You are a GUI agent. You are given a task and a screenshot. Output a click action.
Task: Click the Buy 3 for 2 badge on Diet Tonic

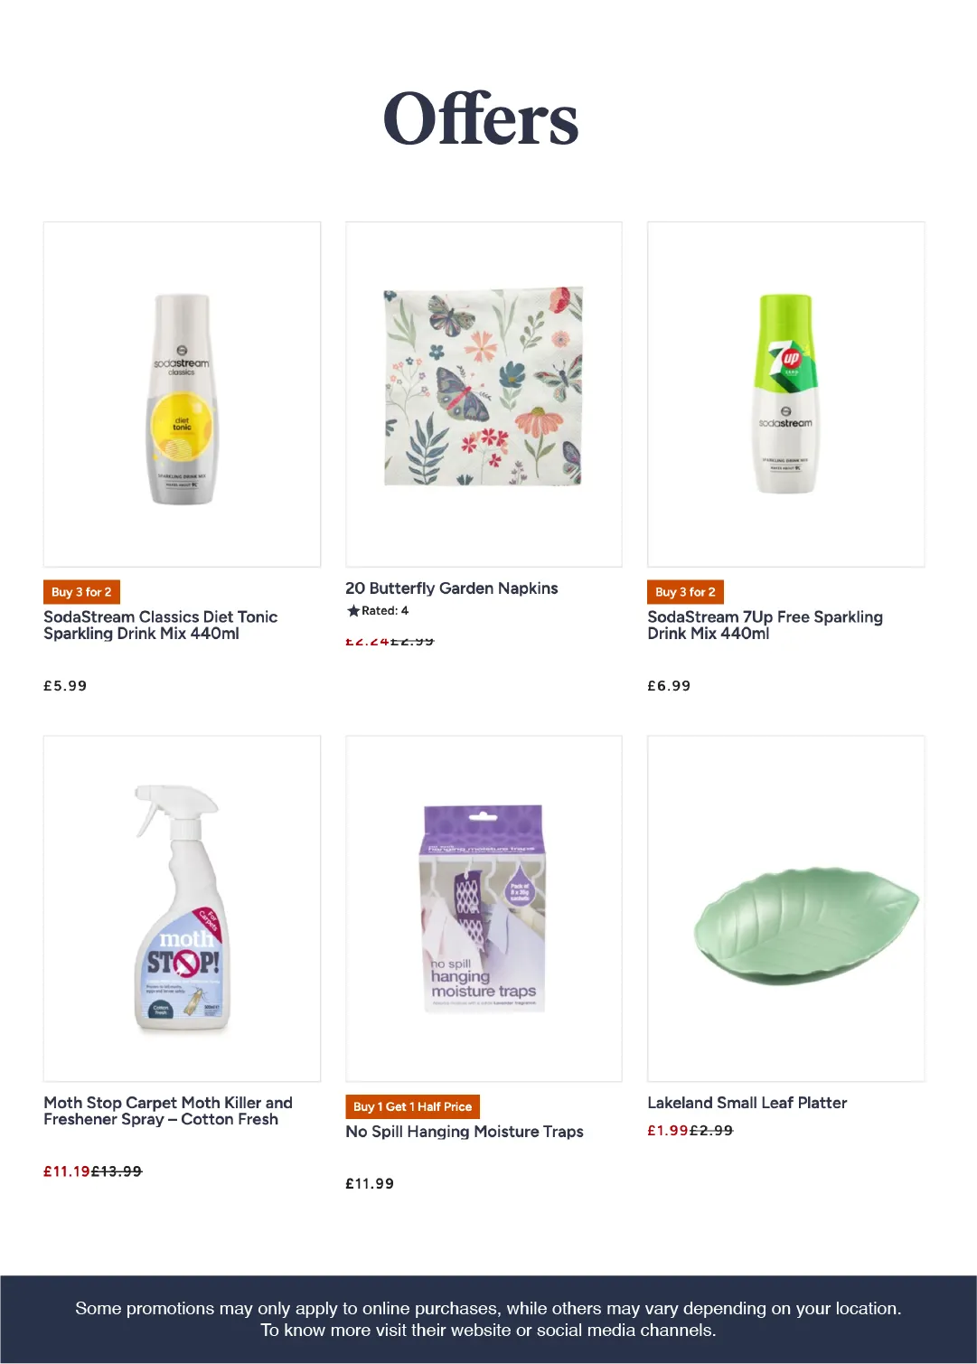click(x=81, y=592)
